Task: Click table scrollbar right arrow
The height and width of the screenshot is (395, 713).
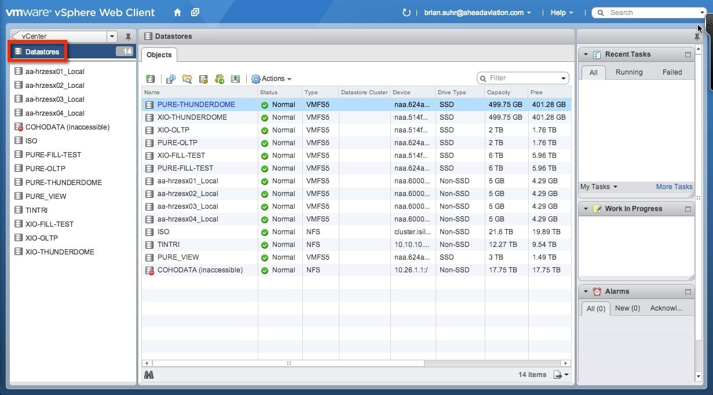Action: (x=566, y=363)
